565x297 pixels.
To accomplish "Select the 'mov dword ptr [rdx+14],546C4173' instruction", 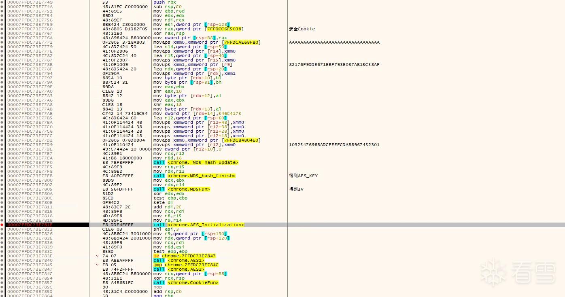I will [197, 113].
